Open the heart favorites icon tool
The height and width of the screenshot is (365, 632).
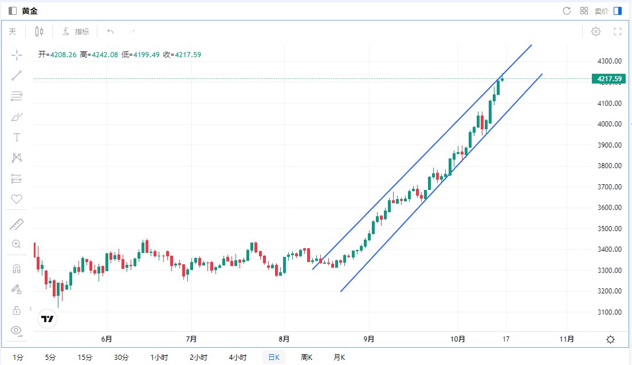pos(17,199)
